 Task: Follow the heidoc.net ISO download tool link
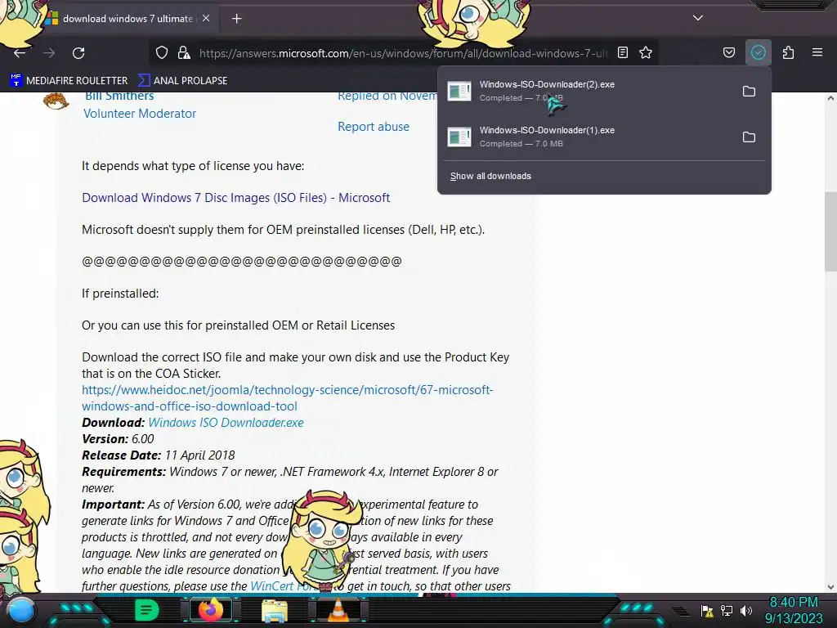click(x=287, y=398)
